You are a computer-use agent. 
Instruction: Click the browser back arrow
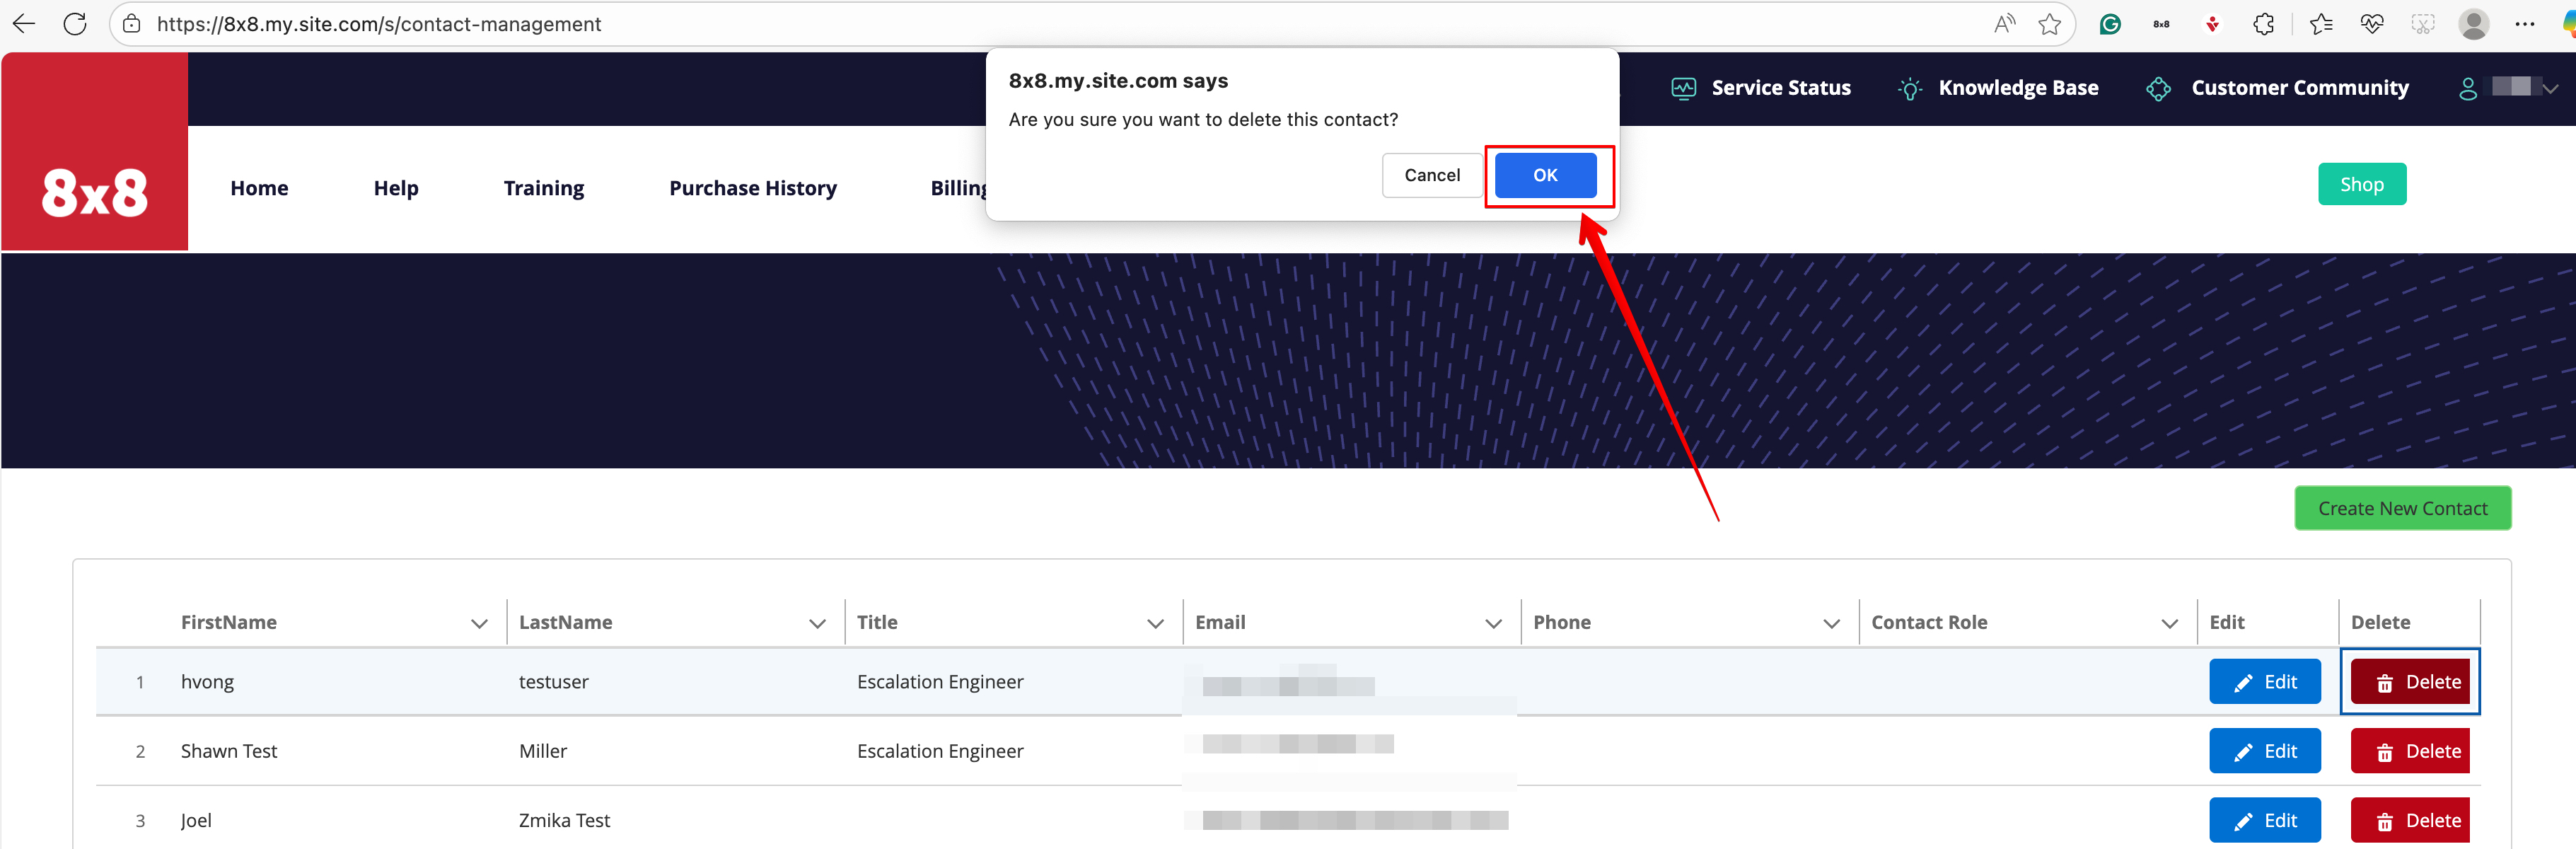[24, 24]
